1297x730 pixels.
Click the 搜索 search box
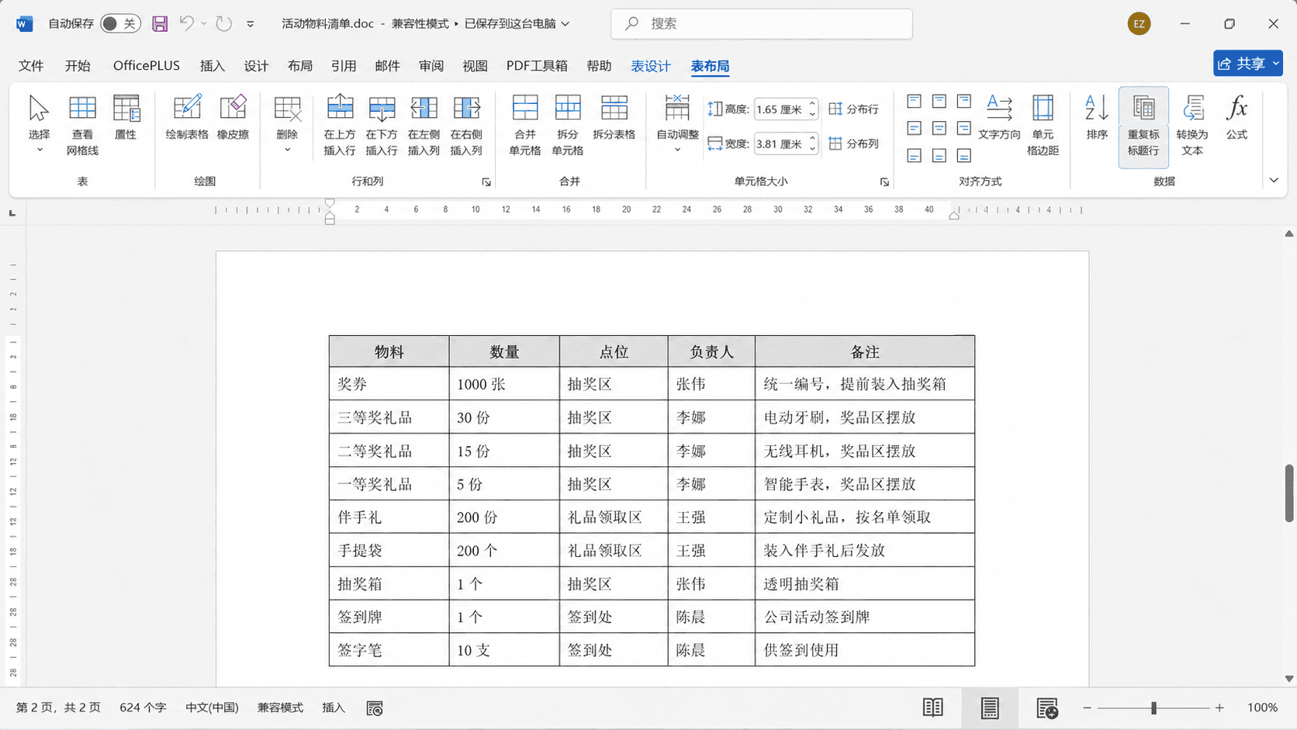762,24
